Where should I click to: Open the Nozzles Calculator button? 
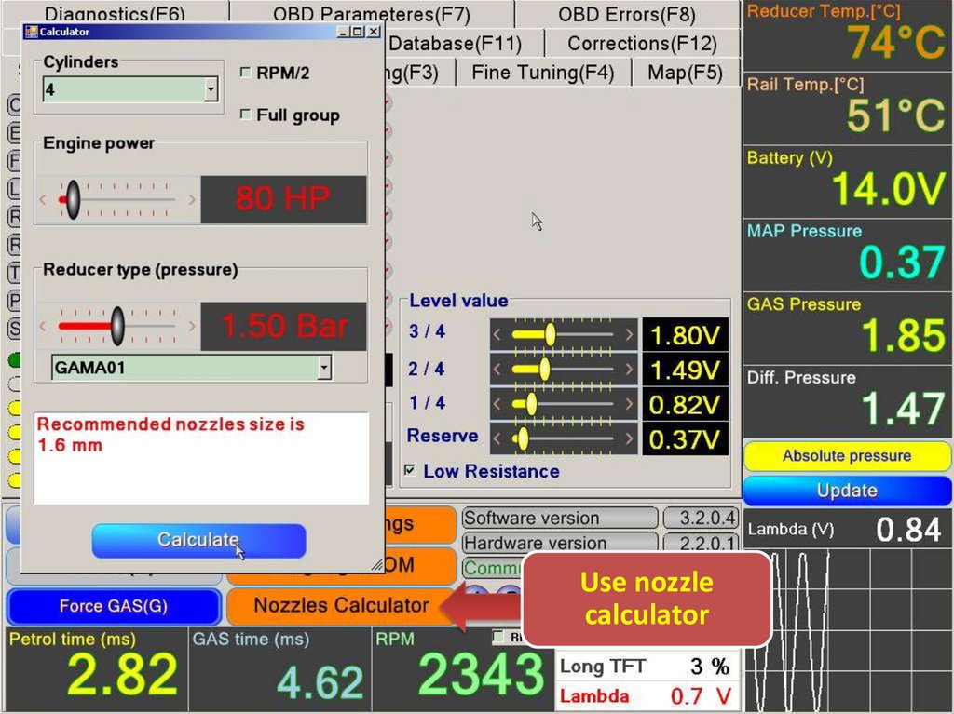[341, 606]
